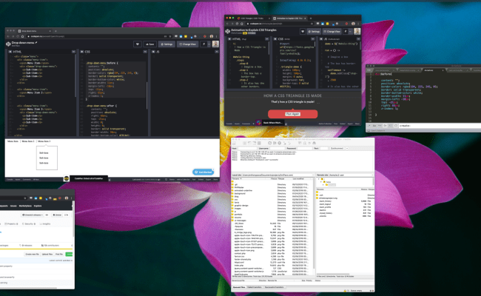481x296 pixels.
Task: Expand home folder in FileZilla remote tree
Action: [x=321, y=182]
